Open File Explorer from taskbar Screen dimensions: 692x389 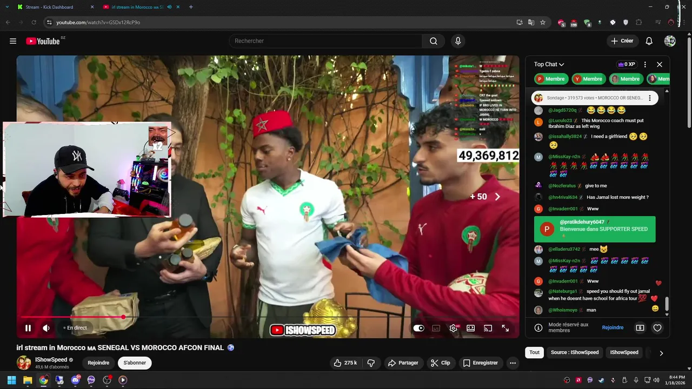click(x=28, y=380)
